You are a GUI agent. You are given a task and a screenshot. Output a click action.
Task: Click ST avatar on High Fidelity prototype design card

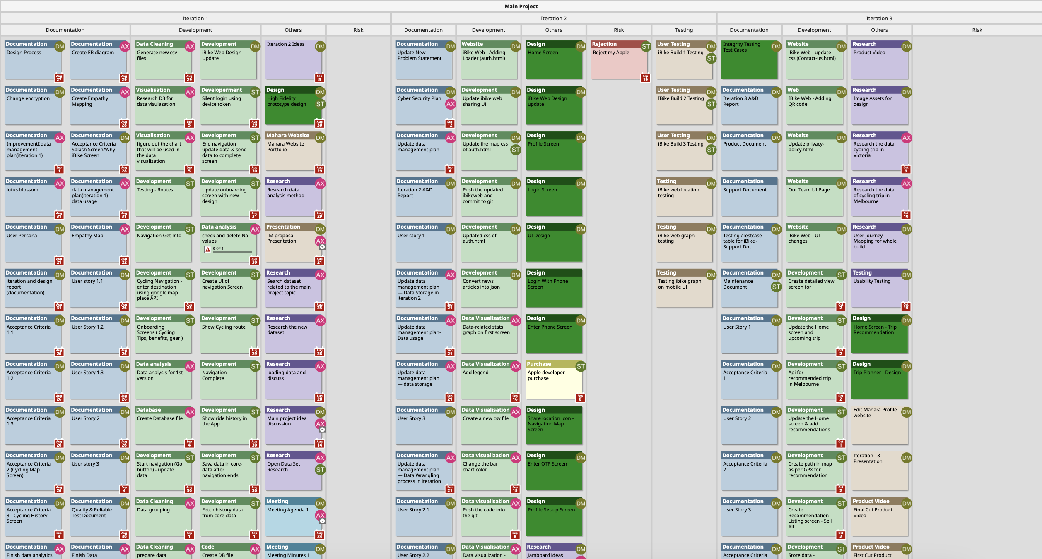point(320,104)
